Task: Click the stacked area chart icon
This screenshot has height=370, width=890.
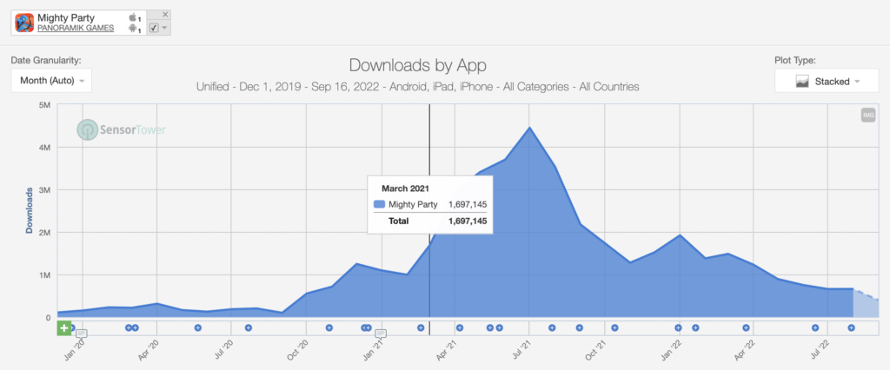Action: click(802, 81)
